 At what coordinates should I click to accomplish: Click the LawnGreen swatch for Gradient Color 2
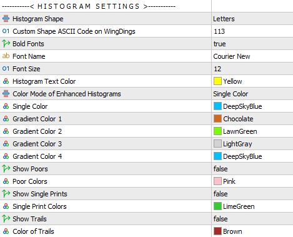217,131
